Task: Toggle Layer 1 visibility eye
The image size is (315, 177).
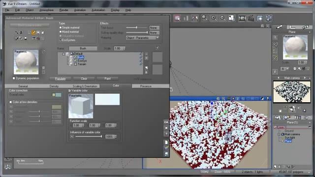Action: [x=310, y=127]
